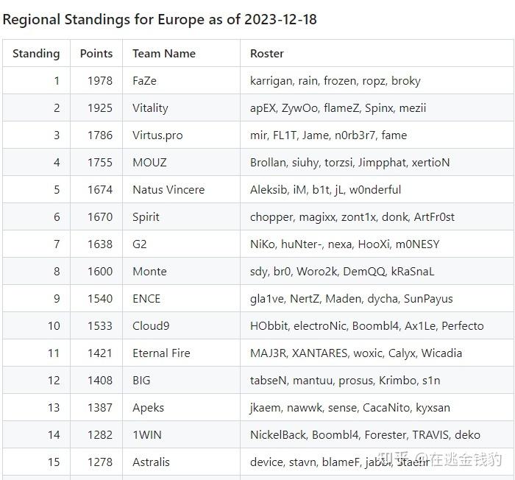Click the Eternal Fire team name
Viewport: 515px width, 480px height.
pyautogui.click(x=161, y=353)
